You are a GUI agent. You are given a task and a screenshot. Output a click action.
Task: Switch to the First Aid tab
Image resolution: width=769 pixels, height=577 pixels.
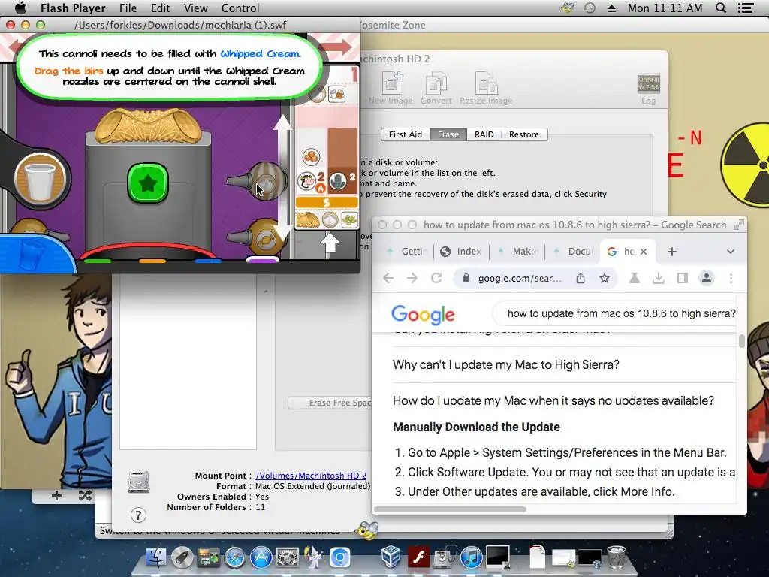406,134
